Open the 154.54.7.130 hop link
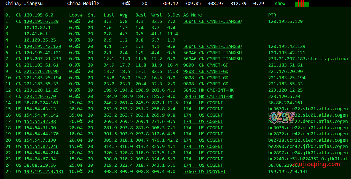 coord(40,140)
